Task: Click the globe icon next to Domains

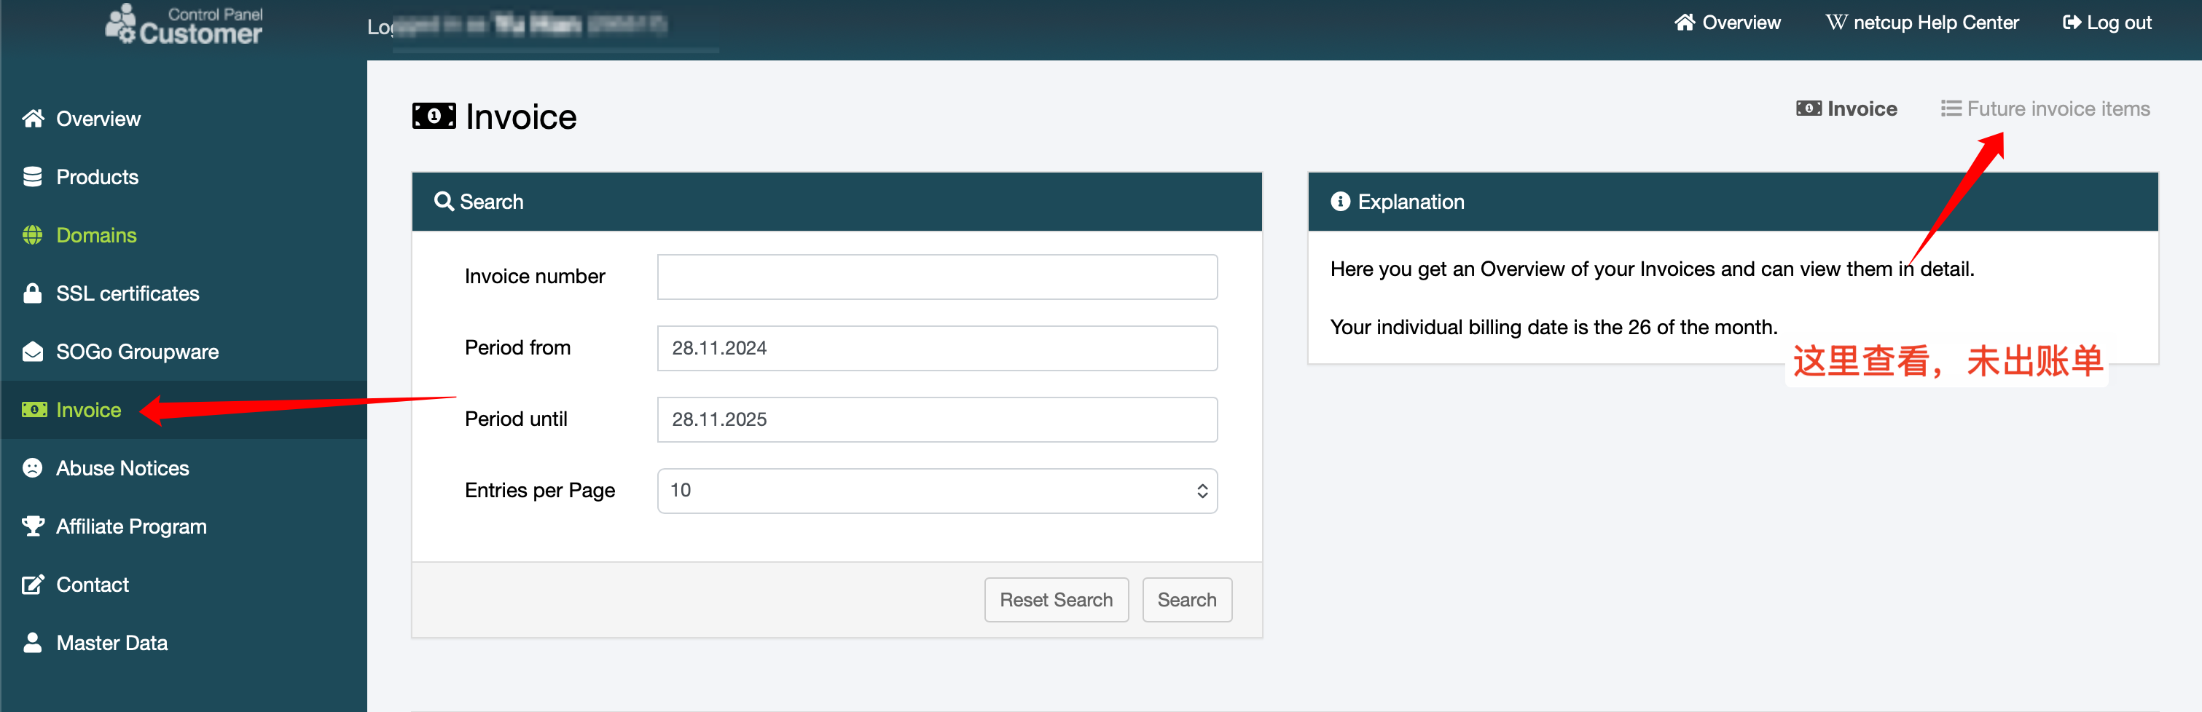Action: pos(33,234)
